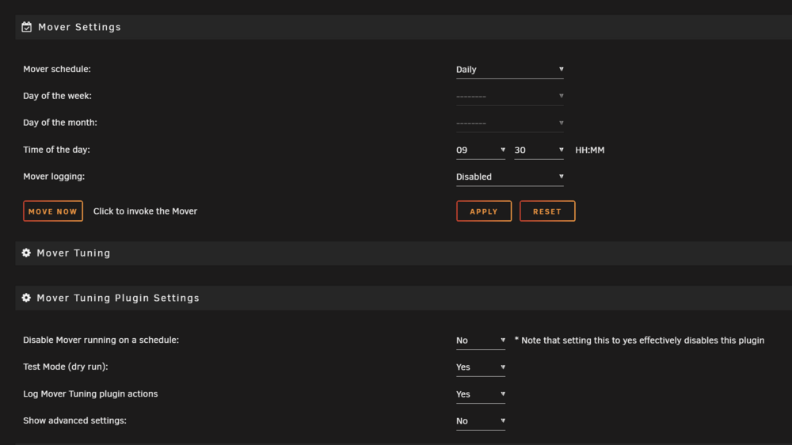Image resolution: width=792 pixels, height=445 pixels.
Task: Open the Test Mode (dry run) dropdown
Action: pyautogui.click(x=481, y=367)
